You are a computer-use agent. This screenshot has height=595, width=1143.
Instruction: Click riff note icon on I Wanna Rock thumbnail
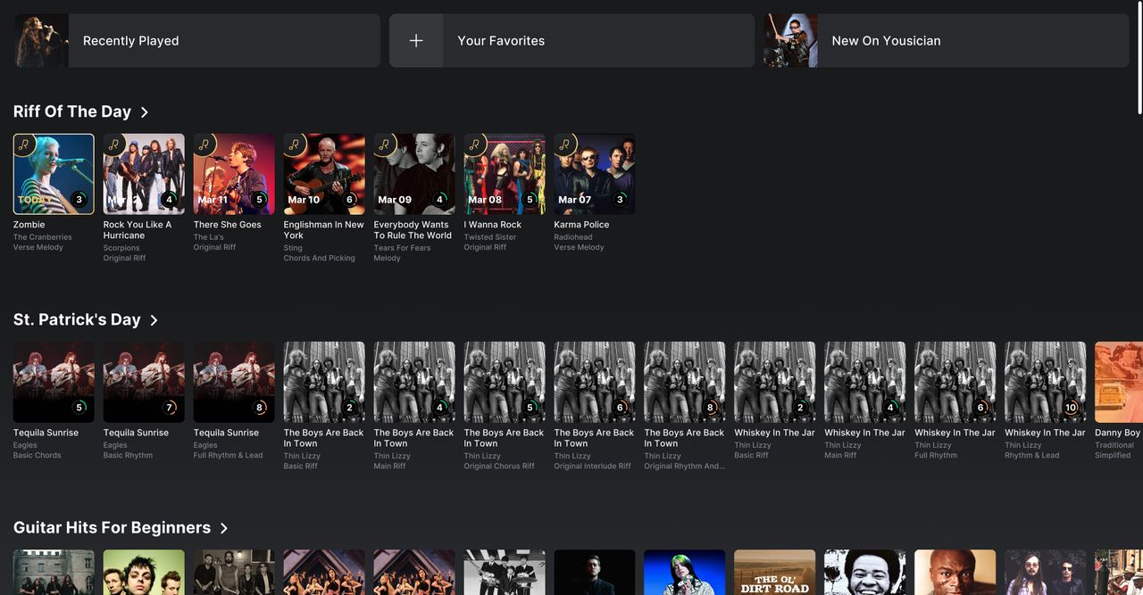(474, 145)
